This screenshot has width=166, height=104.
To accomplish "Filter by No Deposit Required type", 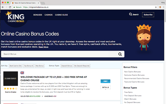I will coord(82,66).
